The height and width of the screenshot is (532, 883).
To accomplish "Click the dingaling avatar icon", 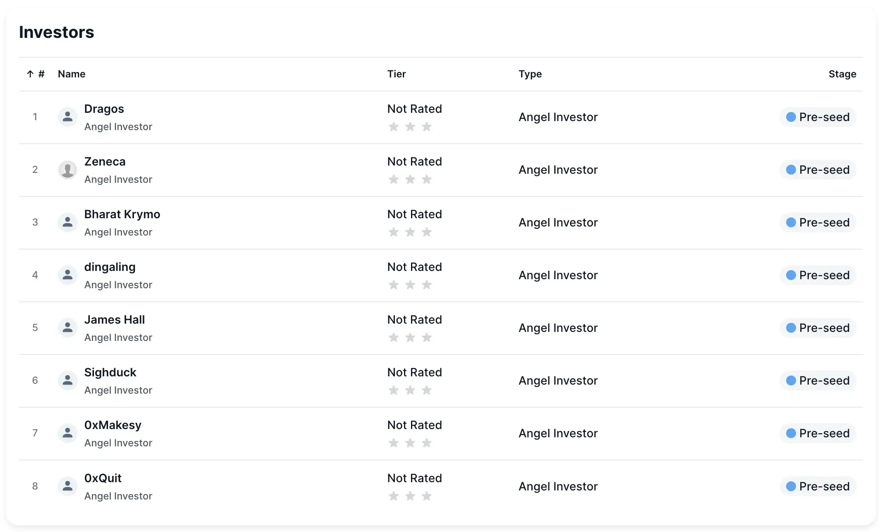I will click(x=68, y=275).
